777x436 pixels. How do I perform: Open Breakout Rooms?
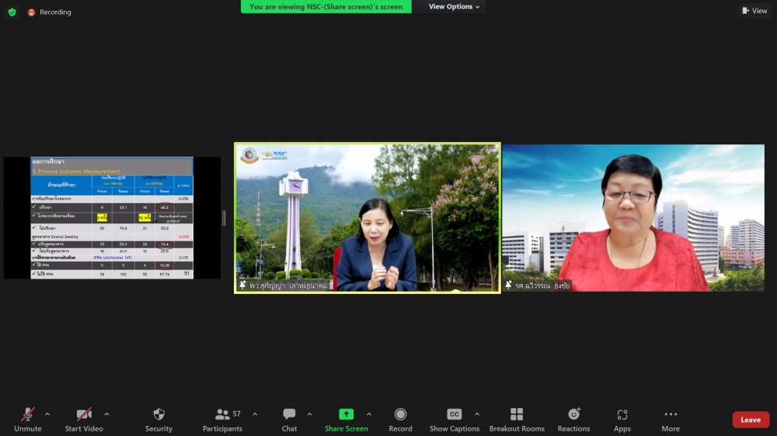pos(517,419)
